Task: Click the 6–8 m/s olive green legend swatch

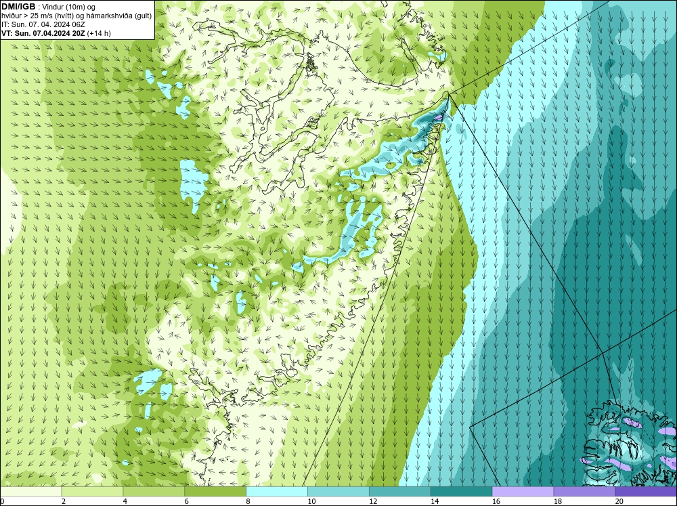Action: (215, 491)
